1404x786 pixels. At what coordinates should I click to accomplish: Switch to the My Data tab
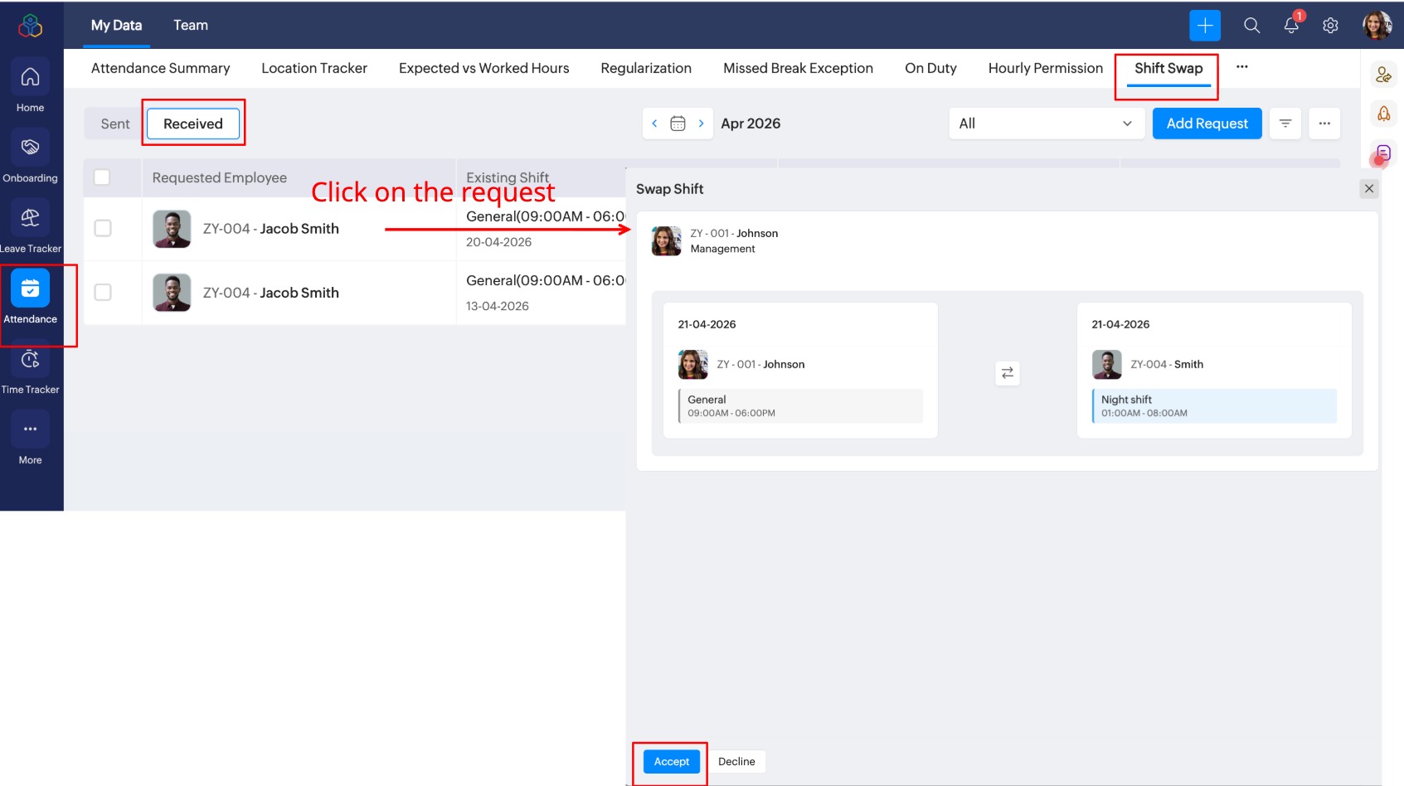pyautogui.click(x=116, y=26)
